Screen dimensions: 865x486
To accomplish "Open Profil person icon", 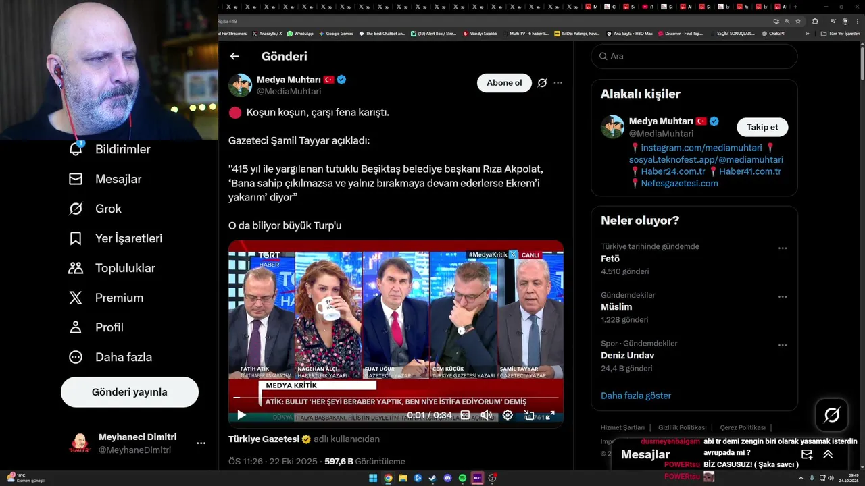I will [76, 327].
